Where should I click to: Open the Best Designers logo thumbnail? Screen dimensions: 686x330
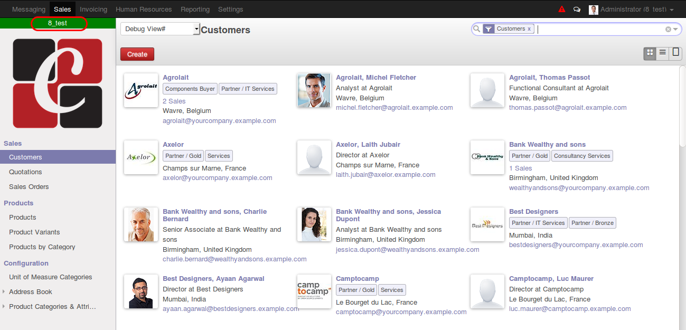click(487, 224)
